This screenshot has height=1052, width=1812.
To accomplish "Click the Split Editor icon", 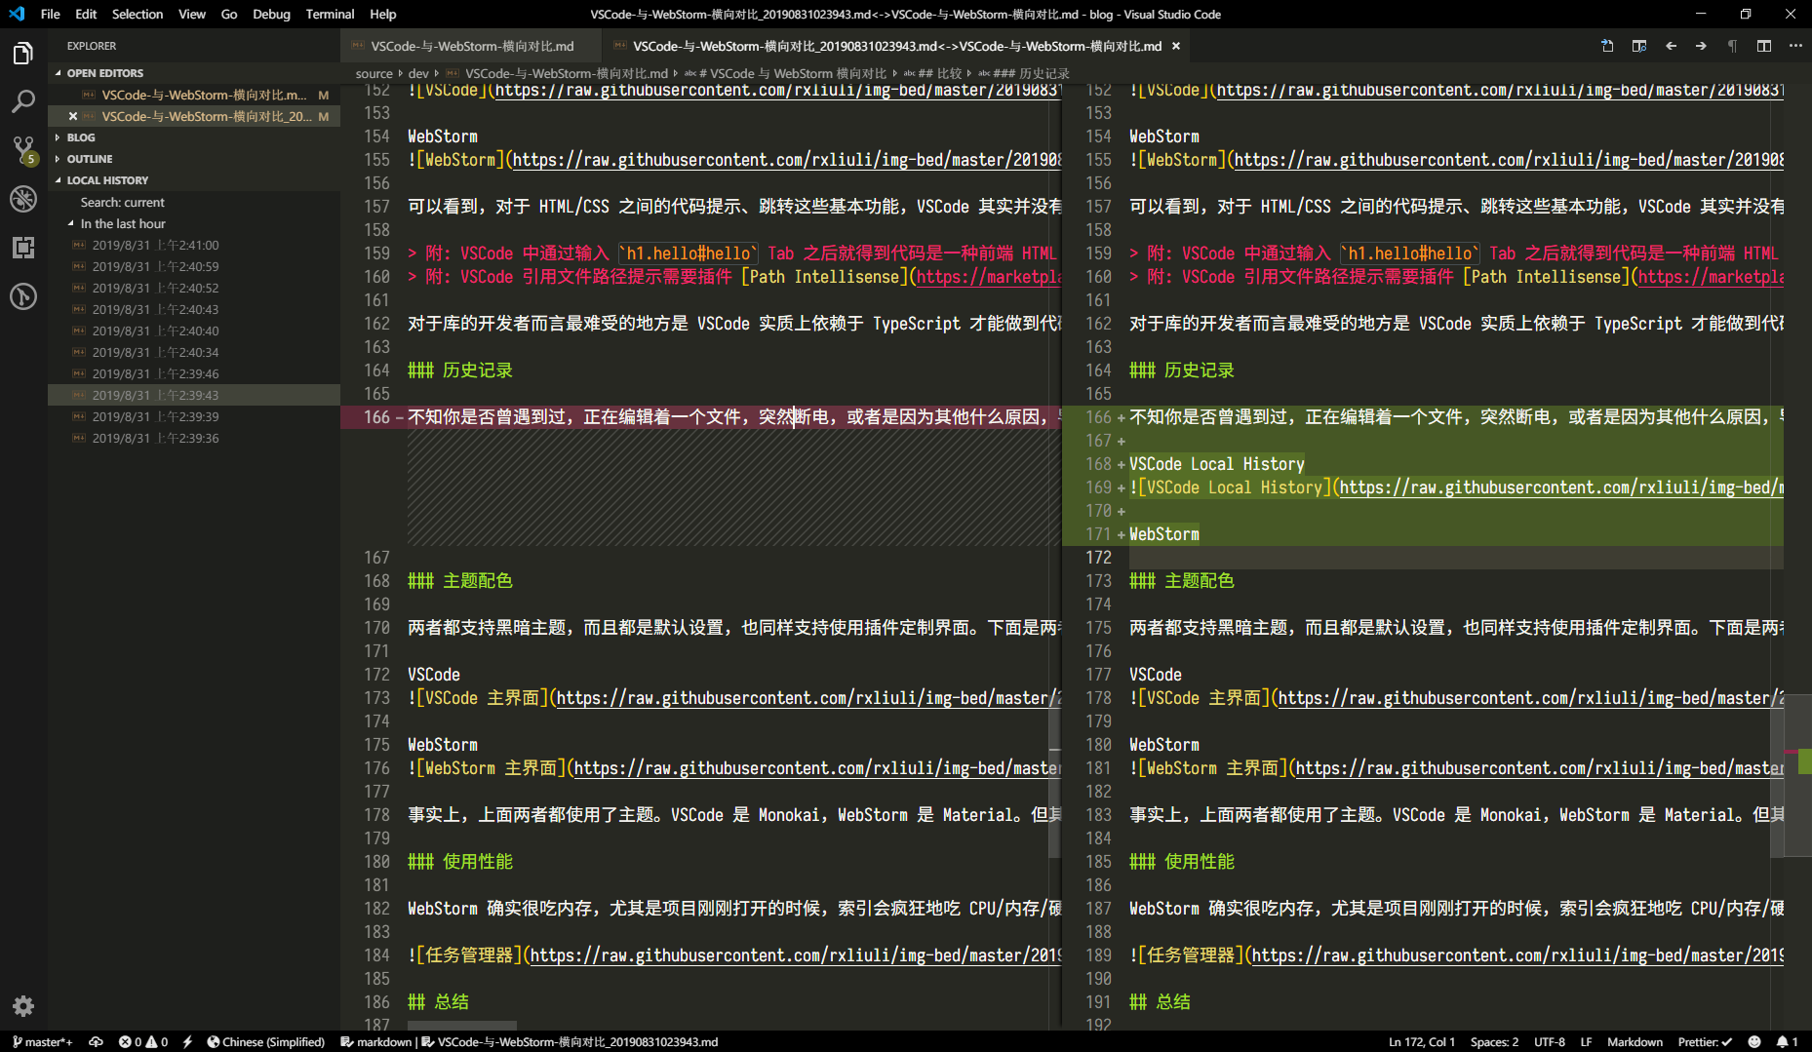I will tap(1764, 46).
